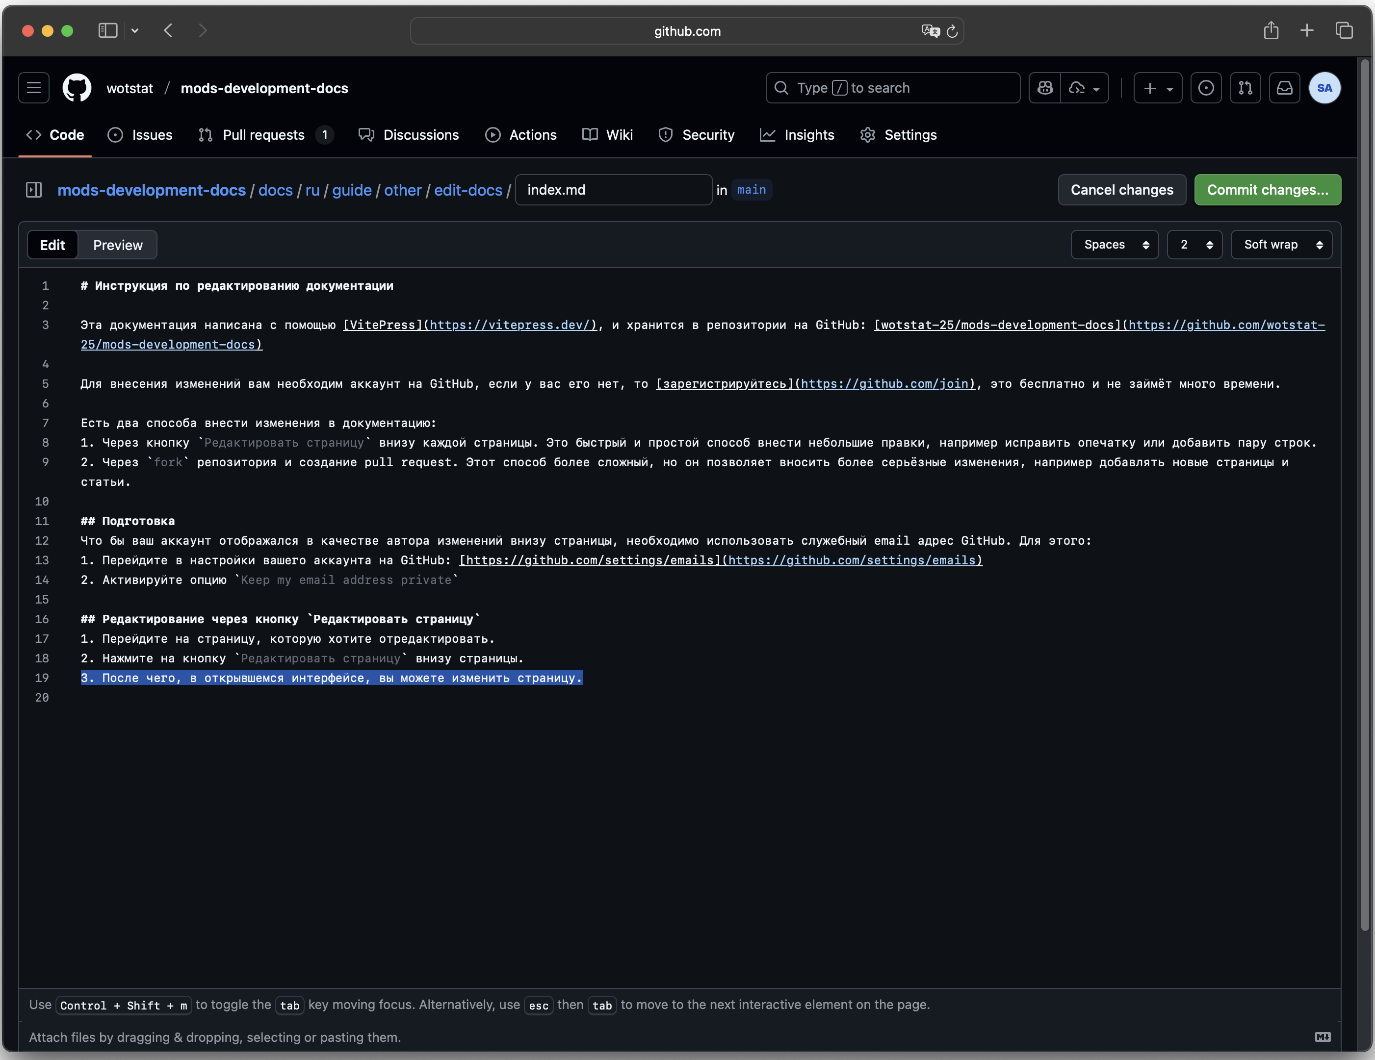Open the issues icon in header

click(x=1206, y=88)
